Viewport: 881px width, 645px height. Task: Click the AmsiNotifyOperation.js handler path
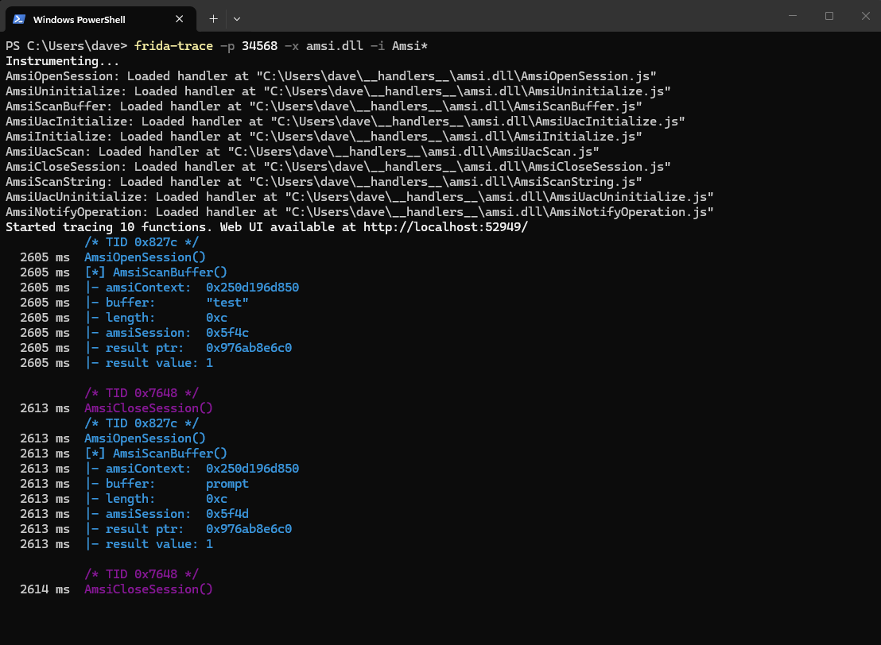[x=499, y=213]
